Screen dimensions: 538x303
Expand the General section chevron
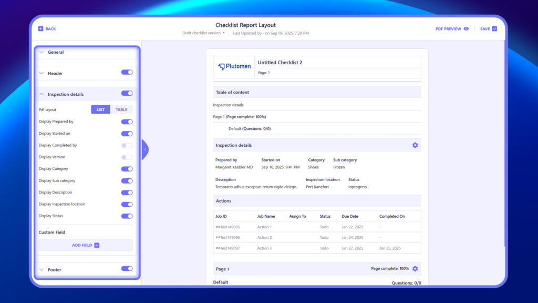[42, 52]
